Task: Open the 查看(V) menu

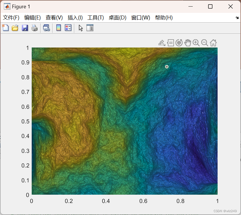Action: [x=54, y=18]
